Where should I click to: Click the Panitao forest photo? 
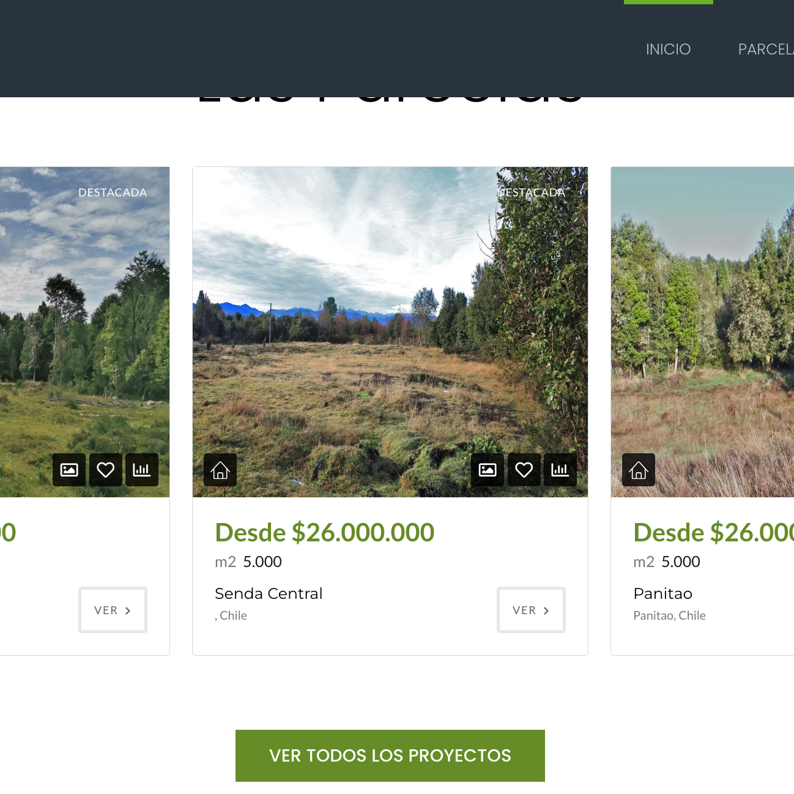point(702,332)
